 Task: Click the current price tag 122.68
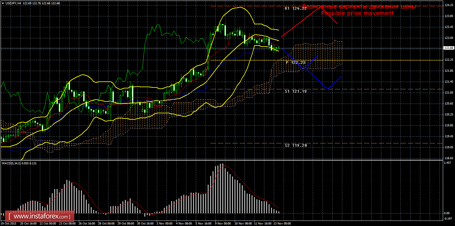[449, 48]
